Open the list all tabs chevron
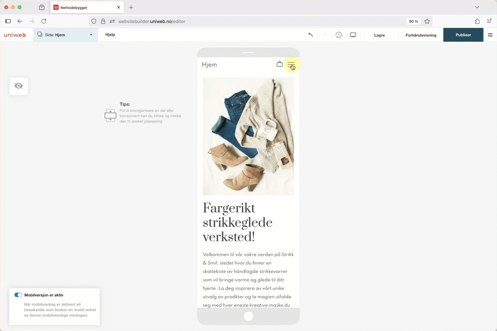 [x=477, y=7]
